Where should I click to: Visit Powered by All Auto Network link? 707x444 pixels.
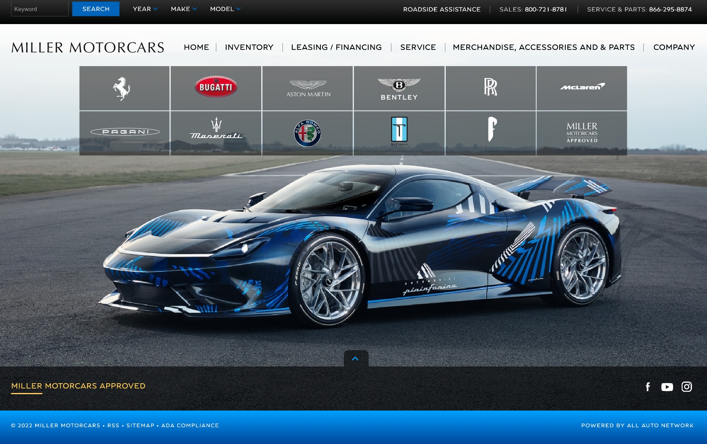[637, 426]
